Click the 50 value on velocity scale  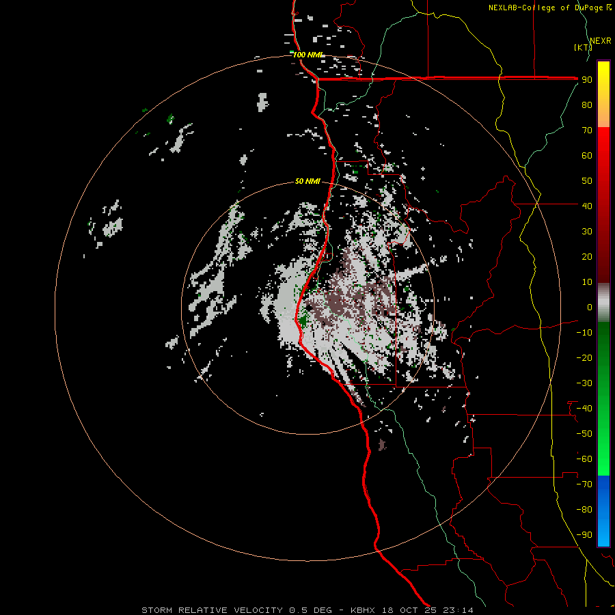point(587,181)
